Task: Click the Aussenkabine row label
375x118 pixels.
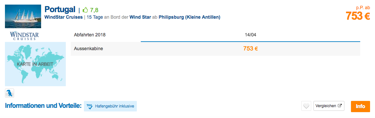Action: click(x=89, y=49)
